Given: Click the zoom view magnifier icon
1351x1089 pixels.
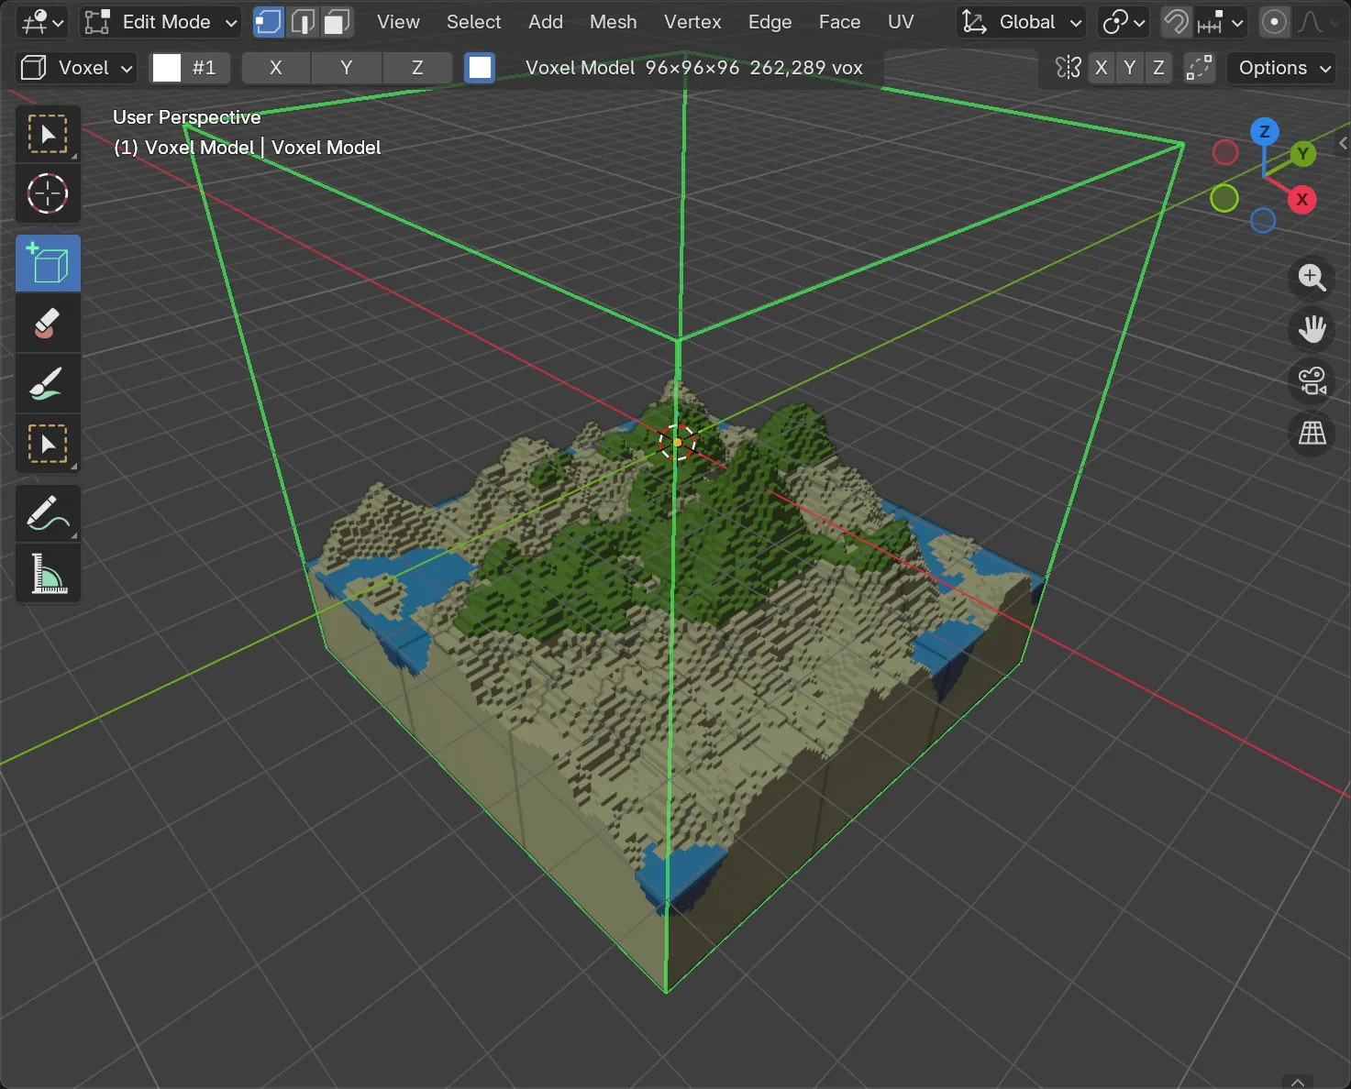Looking at the screenshot, I should pos(1312,278).
